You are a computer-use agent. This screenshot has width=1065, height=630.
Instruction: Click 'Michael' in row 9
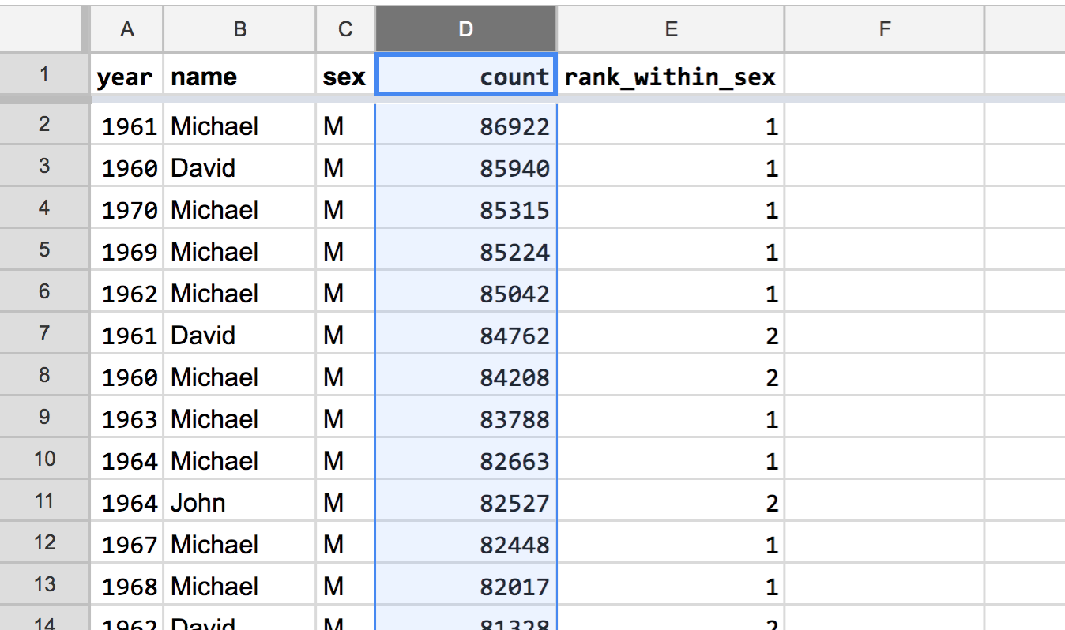pos(240,418)
